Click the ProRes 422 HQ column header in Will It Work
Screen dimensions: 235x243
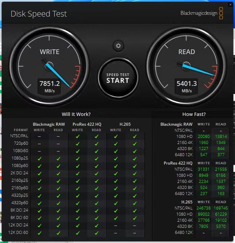tap(87, 124)
